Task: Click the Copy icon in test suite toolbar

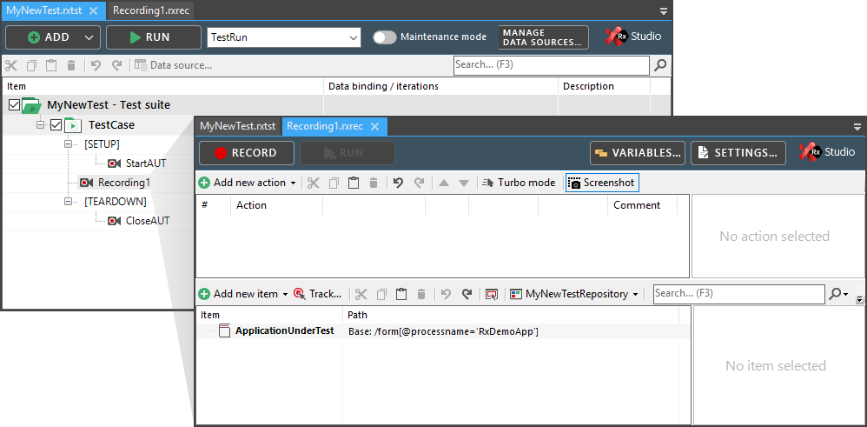Action: [31, 65]
